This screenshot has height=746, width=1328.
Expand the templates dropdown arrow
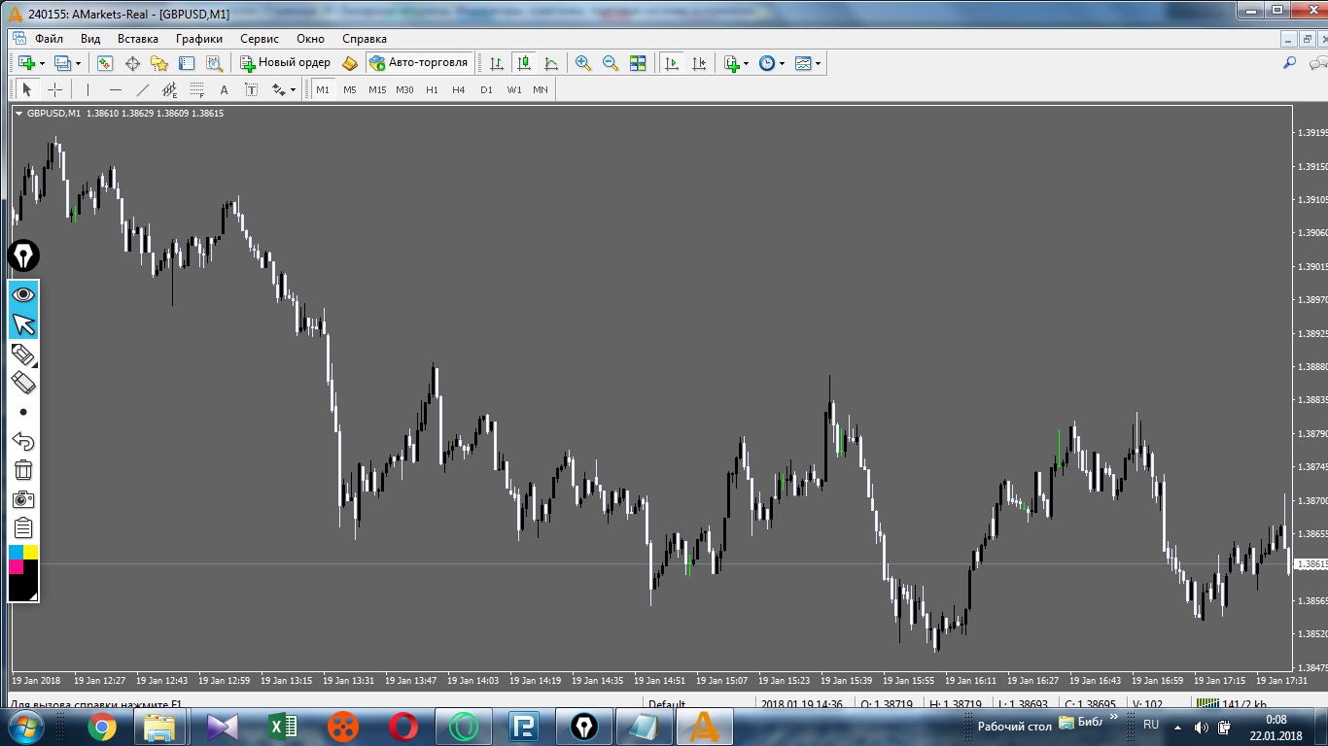tap(818, 63)
